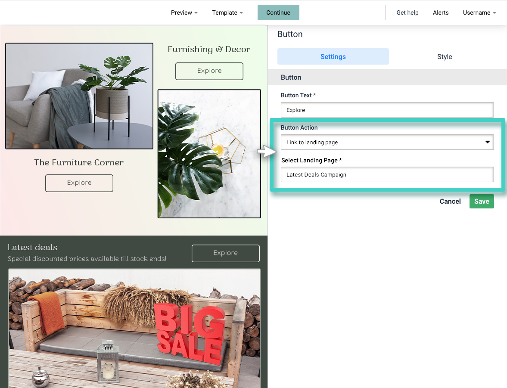Click the Button Action label
This screenshot has height=388, width=507.
pos(299,128)
